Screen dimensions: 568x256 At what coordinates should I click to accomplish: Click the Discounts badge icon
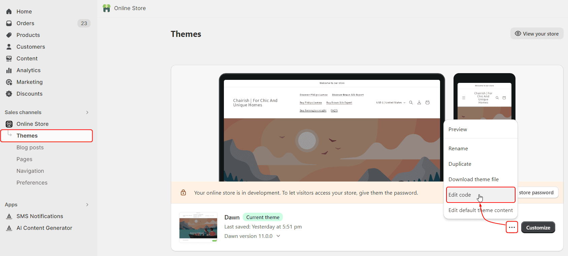[x=9, y=94]
